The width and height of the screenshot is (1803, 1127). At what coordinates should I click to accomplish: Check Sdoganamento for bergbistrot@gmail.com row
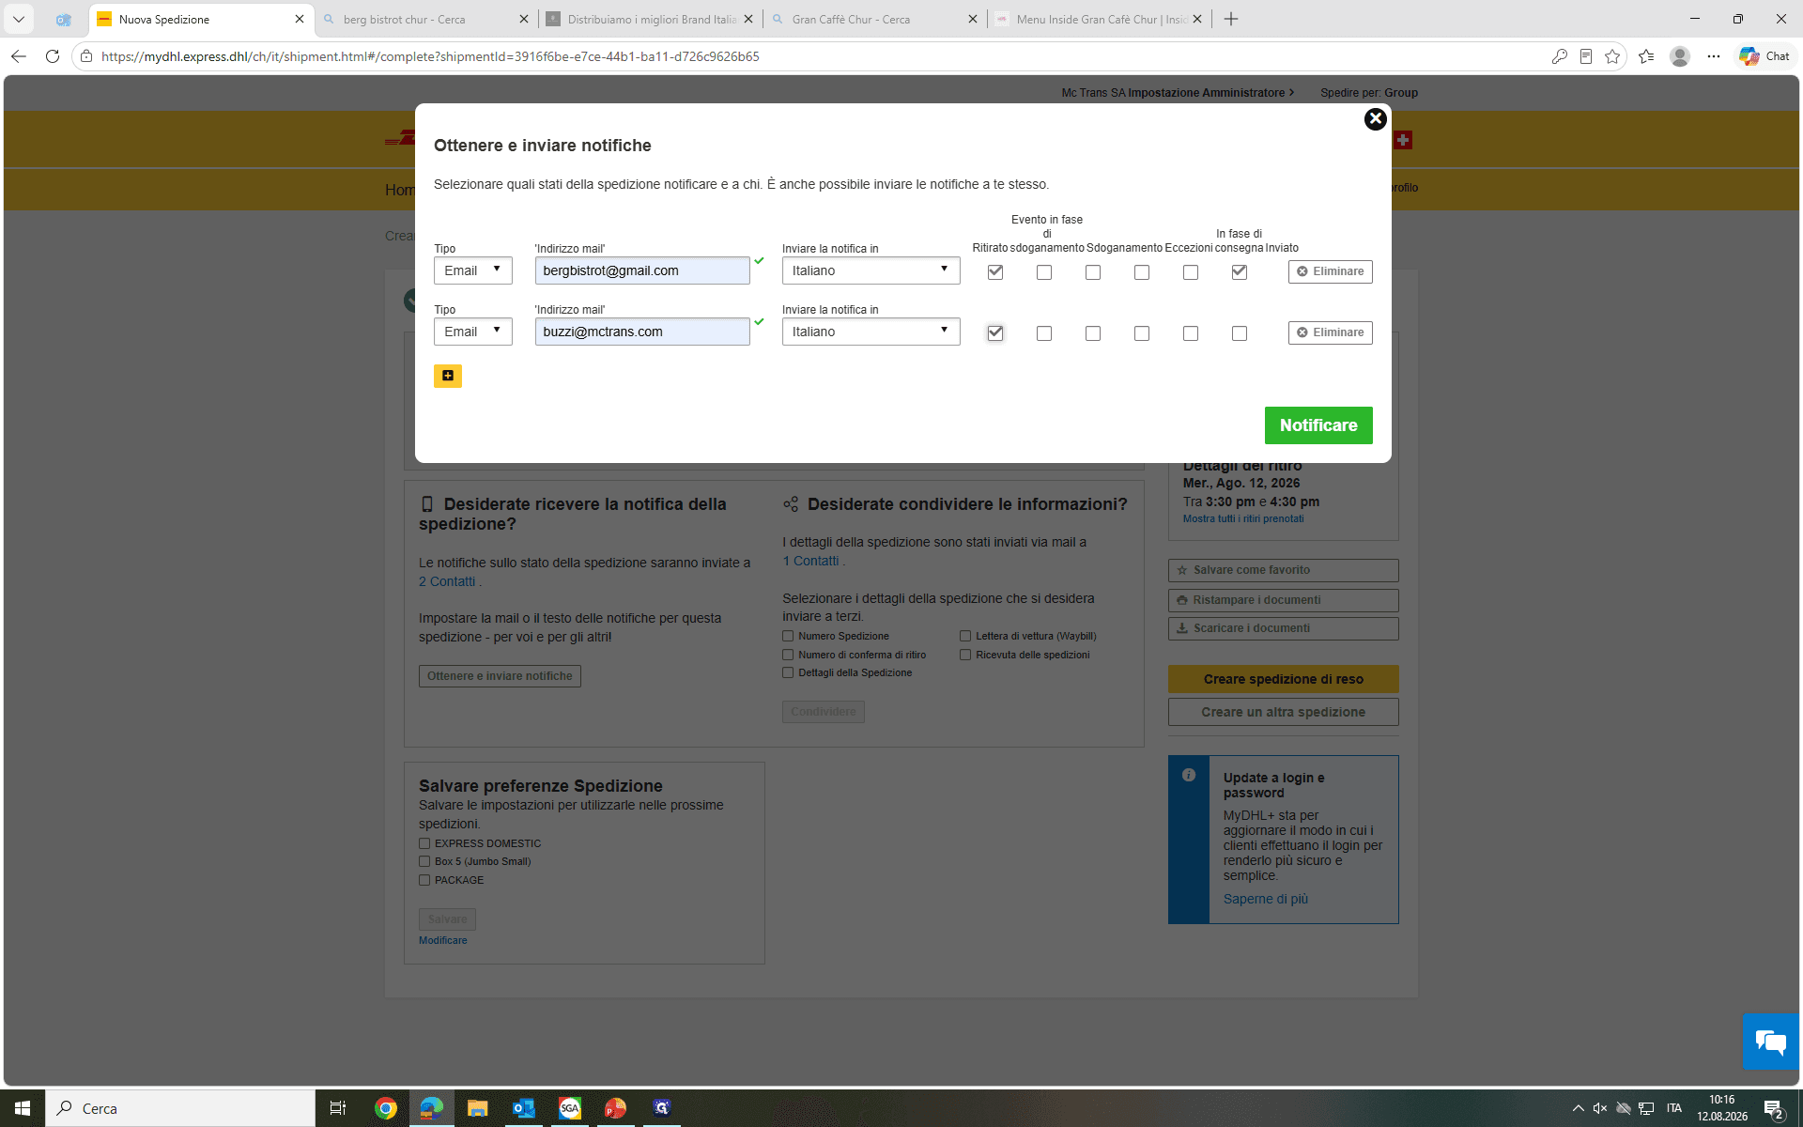1093,272
